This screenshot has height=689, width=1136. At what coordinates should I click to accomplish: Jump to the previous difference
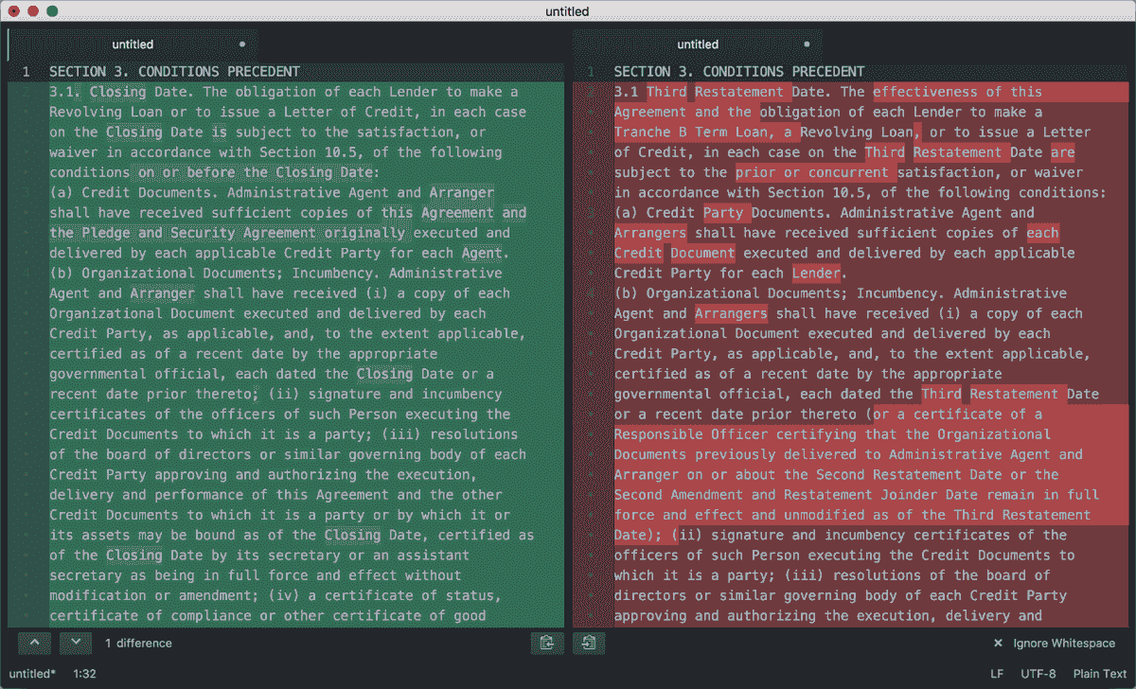click(34, 643)
